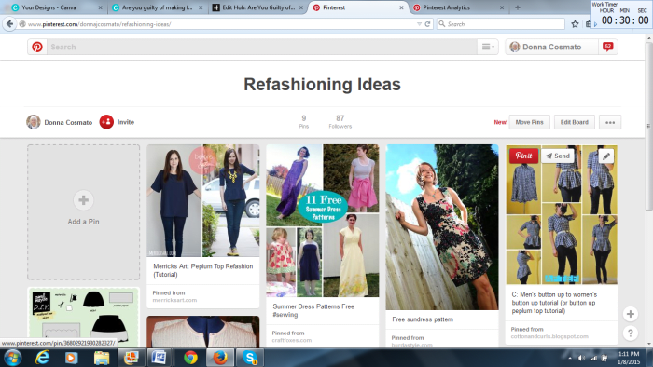The height and width of the screenshot is (367, 653).
Task: Open Internet Explorer from taskbar
Action: pyautogui.click(x=43, y=358)
